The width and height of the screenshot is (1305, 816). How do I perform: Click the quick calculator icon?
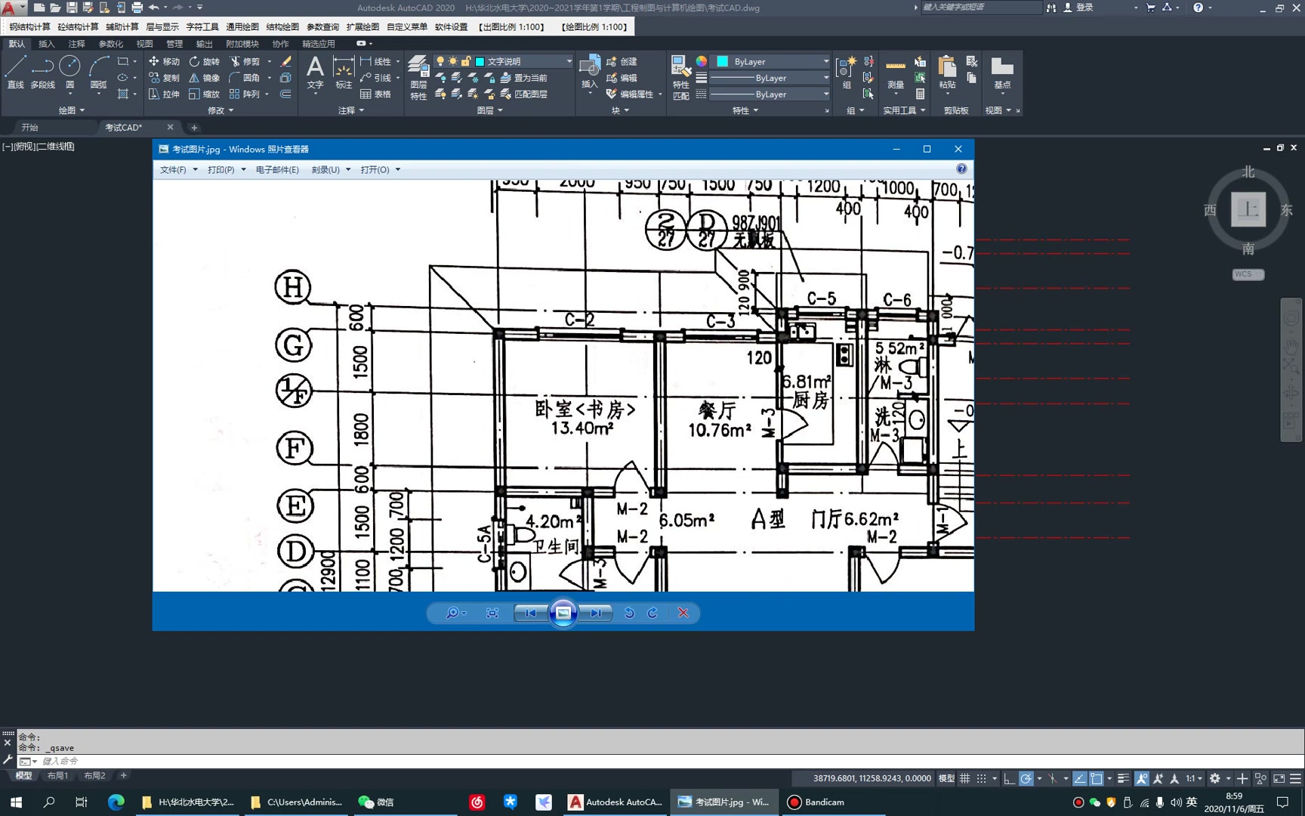tap(920, 94)
